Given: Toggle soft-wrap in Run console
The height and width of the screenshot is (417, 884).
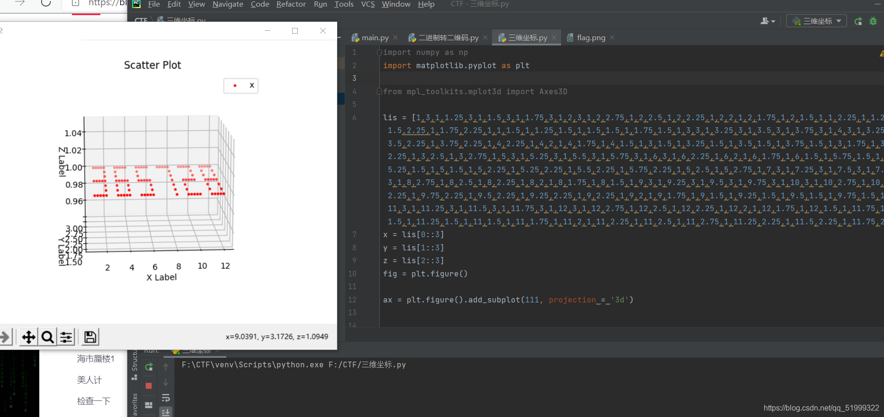Looking at the screenshot, I should coord(166,398).
